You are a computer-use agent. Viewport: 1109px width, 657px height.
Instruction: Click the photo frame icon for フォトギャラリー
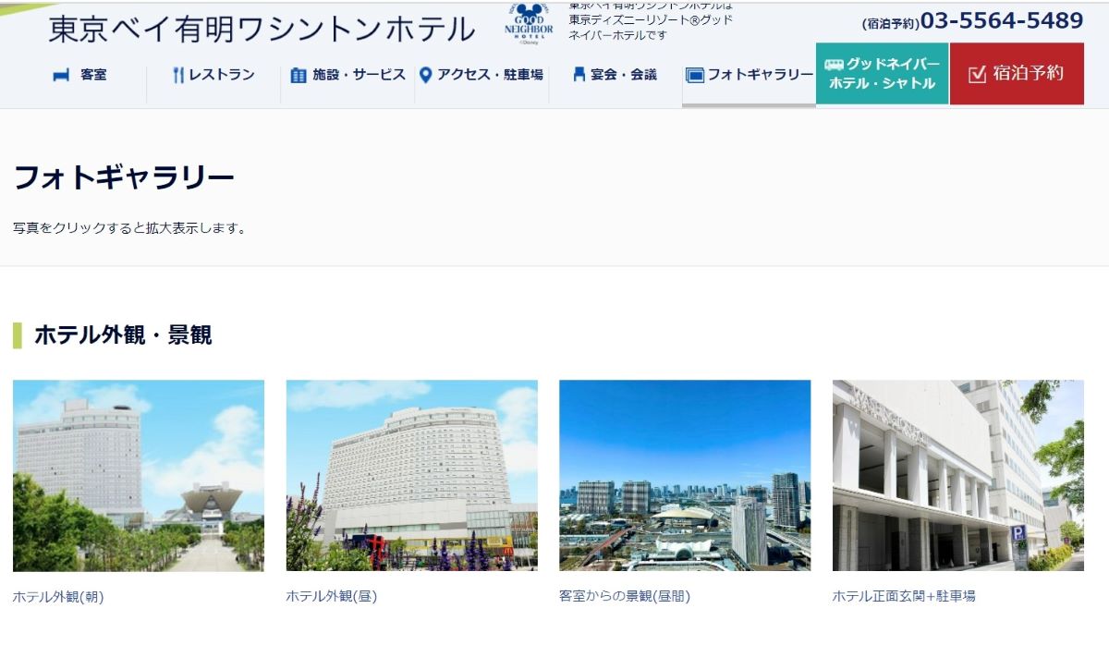pos(695,75)
